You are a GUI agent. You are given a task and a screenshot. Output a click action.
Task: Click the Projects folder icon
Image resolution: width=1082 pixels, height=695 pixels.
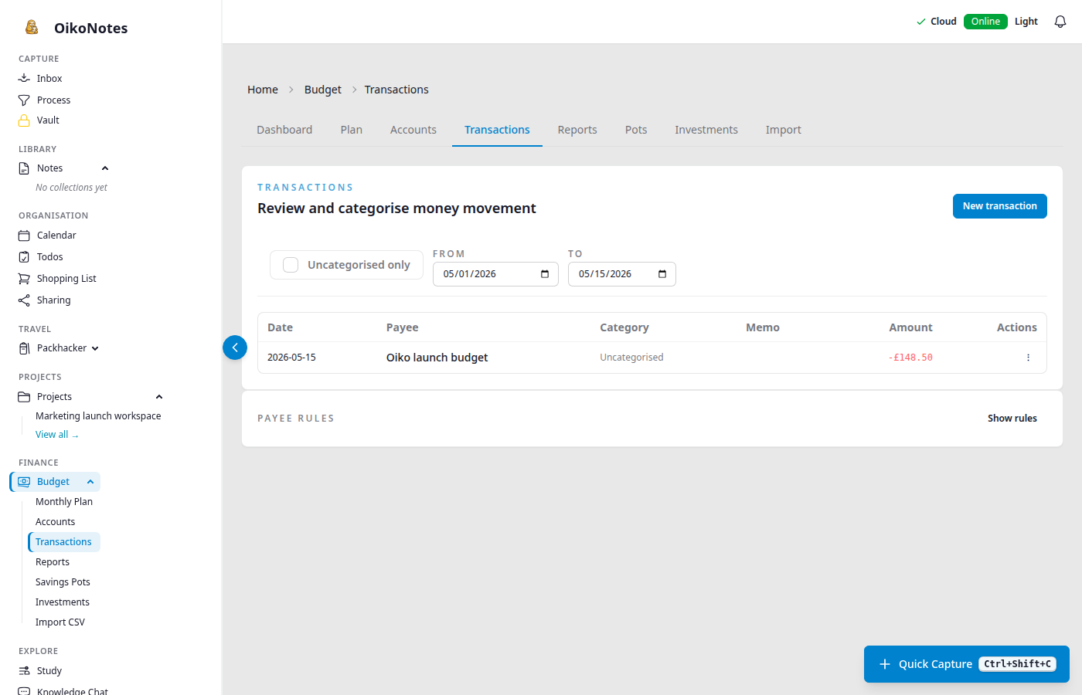[24, 397]
